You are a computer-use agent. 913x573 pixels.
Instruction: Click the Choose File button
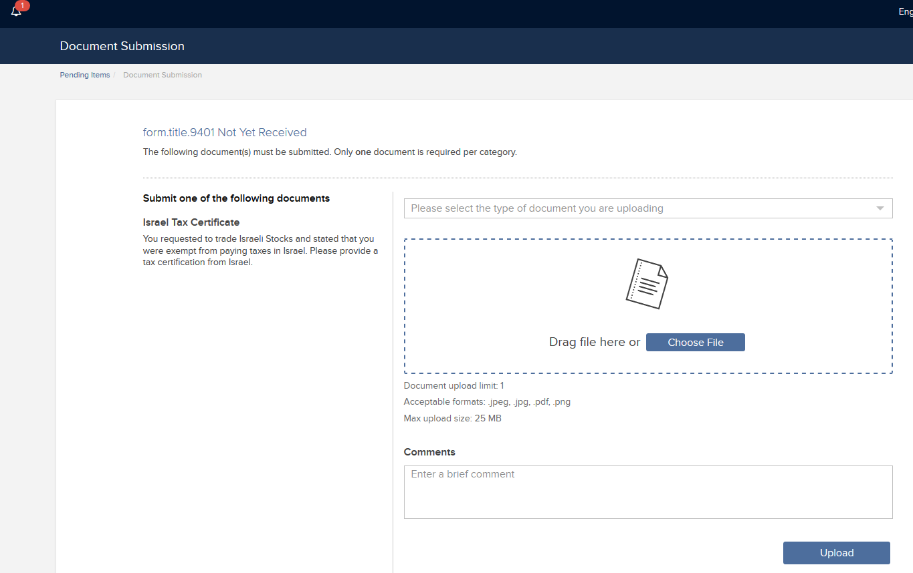coord(696,343)
